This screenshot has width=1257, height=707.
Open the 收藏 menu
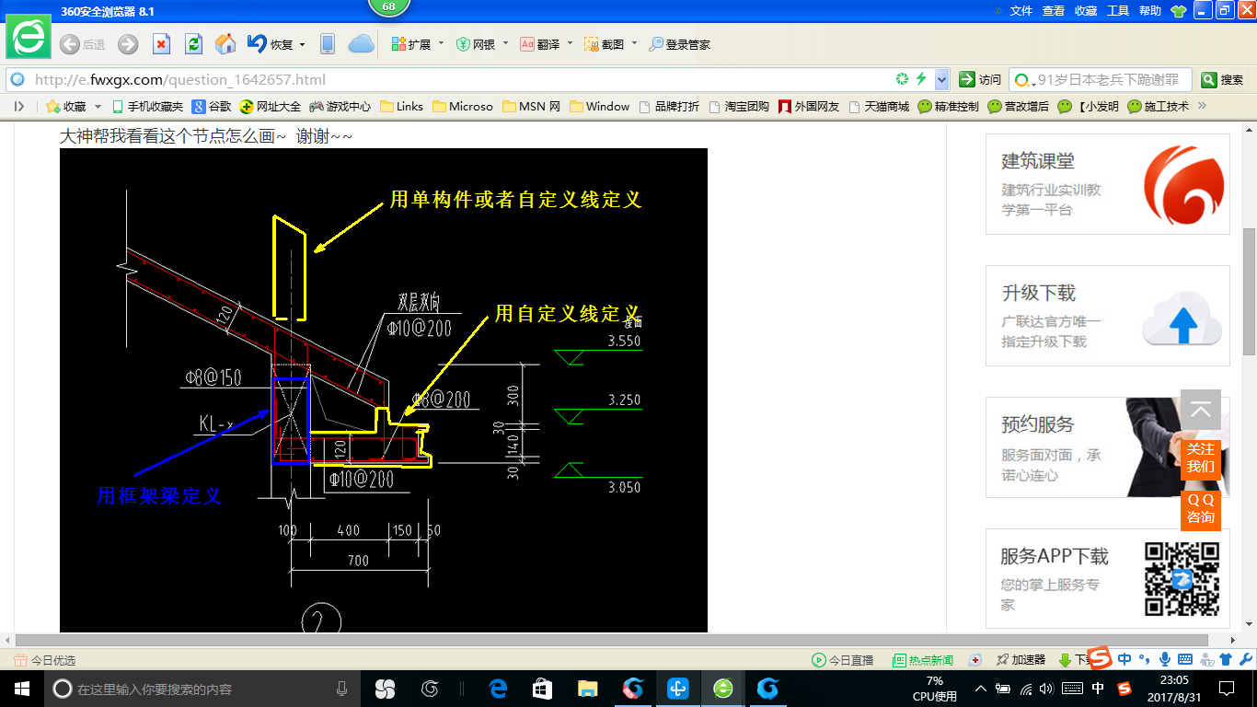(x=1086, y=11)
